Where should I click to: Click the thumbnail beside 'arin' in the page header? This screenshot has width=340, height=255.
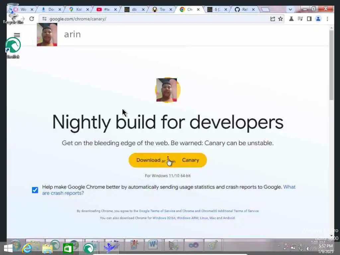47,35
